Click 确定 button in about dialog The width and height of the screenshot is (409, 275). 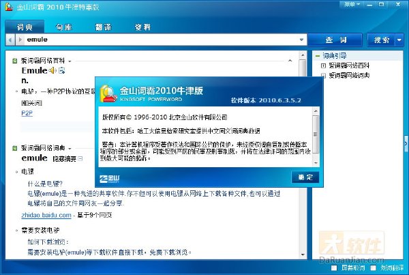(305, 177)
